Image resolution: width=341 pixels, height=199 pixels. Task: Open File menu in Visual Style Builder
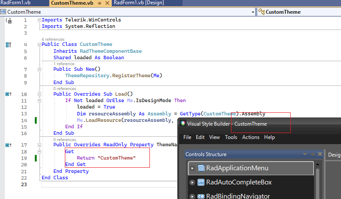point(187,137)
